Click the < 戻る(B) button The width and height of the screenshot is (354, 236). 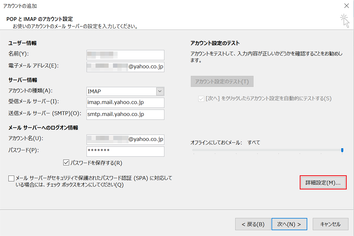pos(253,224)
